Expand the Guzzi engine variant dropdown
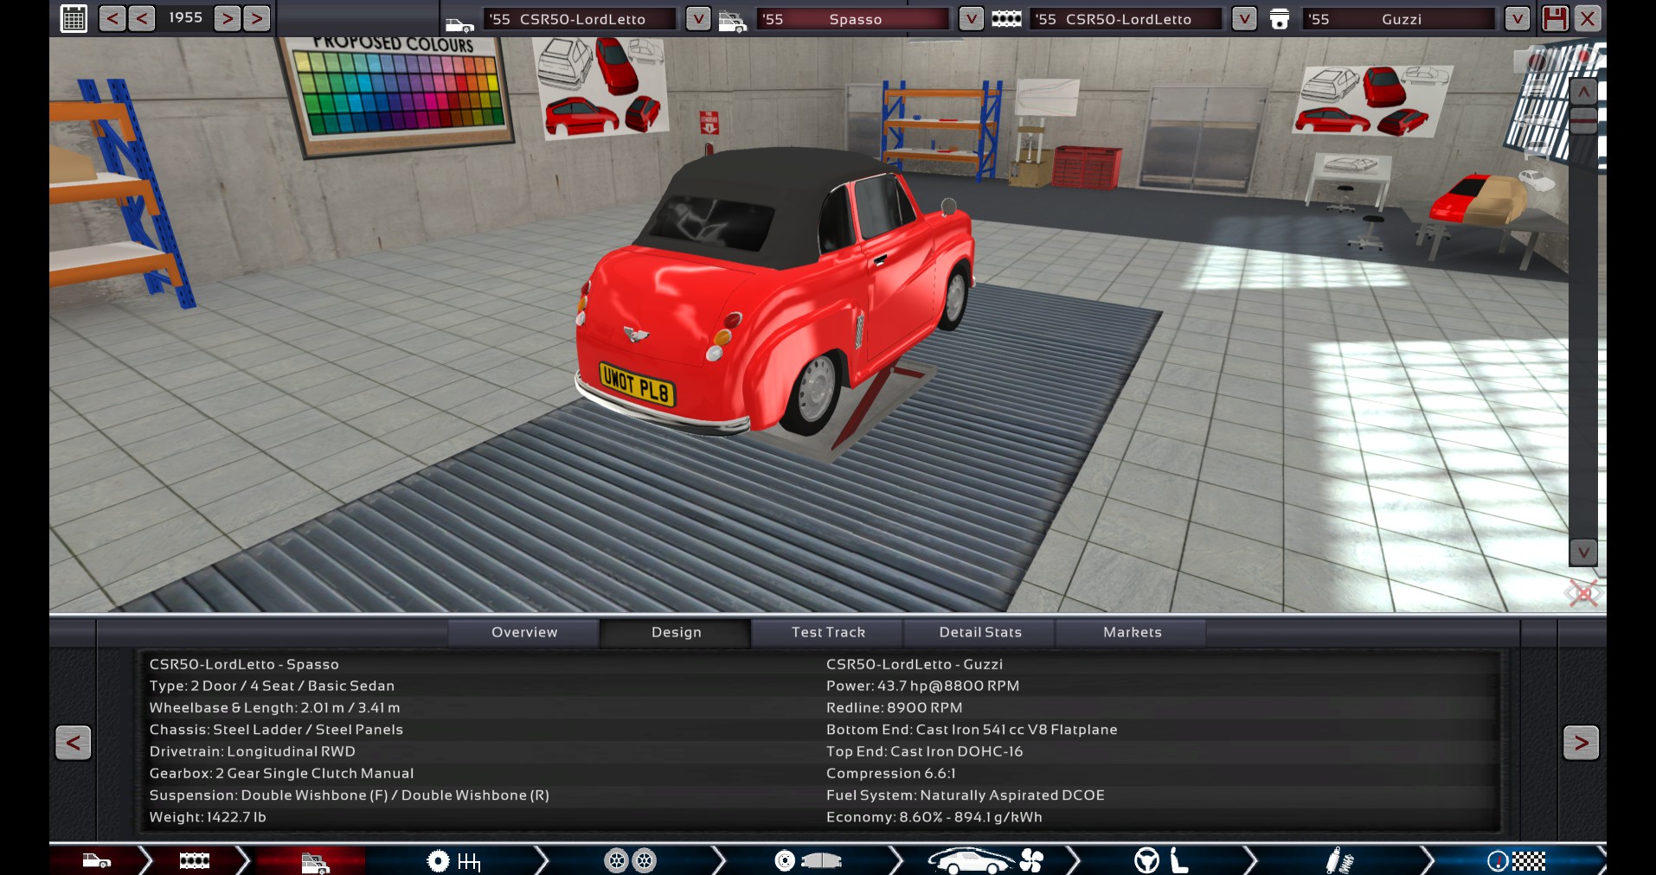The width and height of the screenshot is (1656, 875). (1517, 18)
